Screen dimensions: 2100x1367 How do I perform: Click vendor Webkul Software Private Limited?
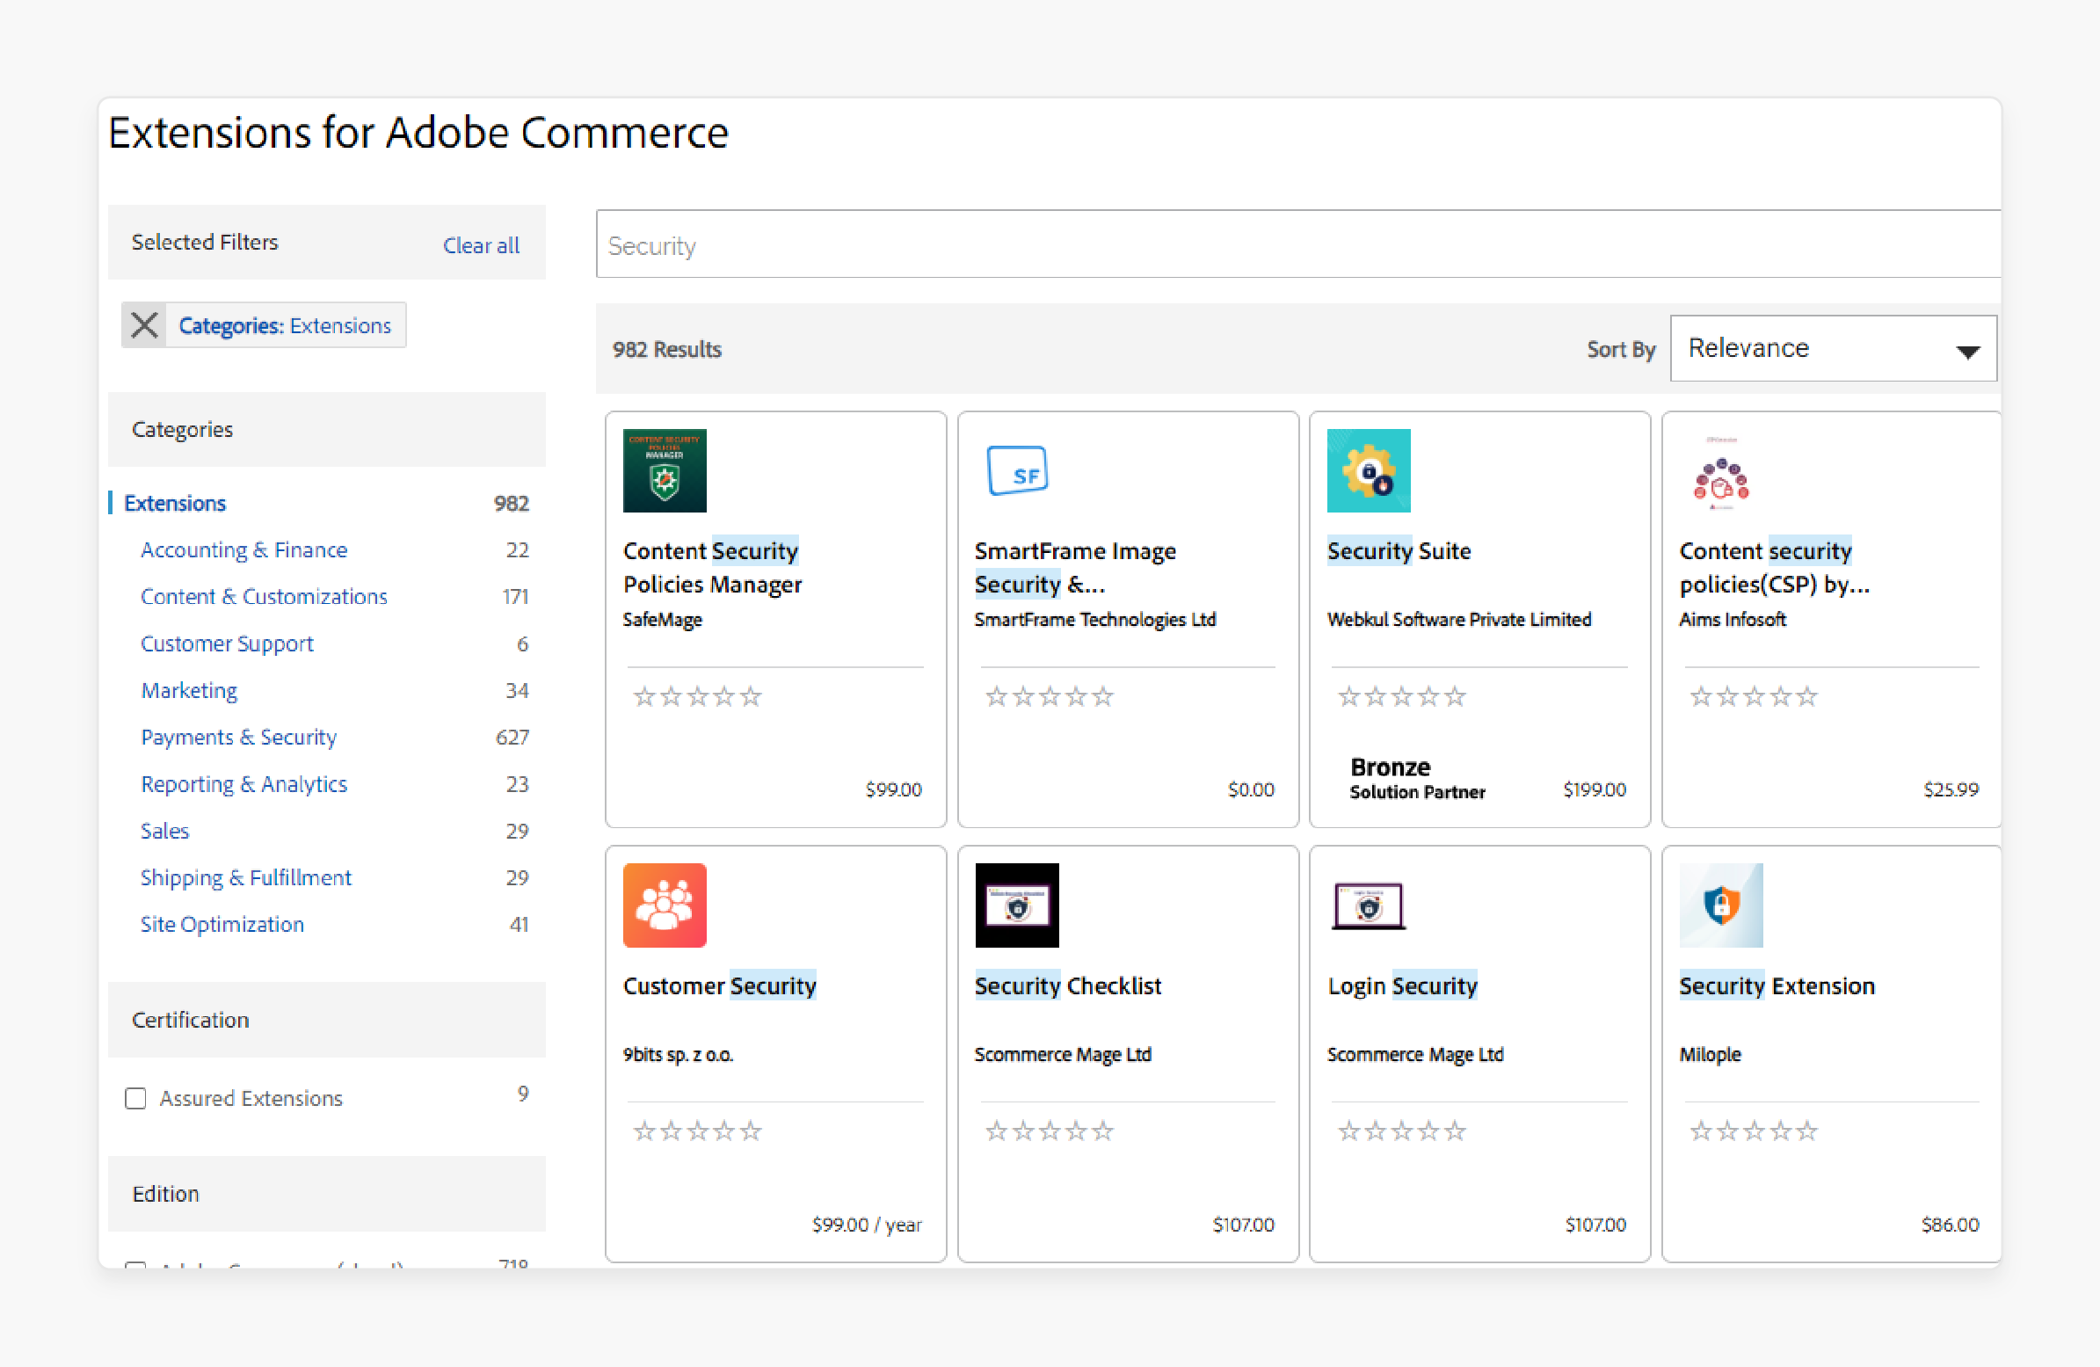(1458, 620)
